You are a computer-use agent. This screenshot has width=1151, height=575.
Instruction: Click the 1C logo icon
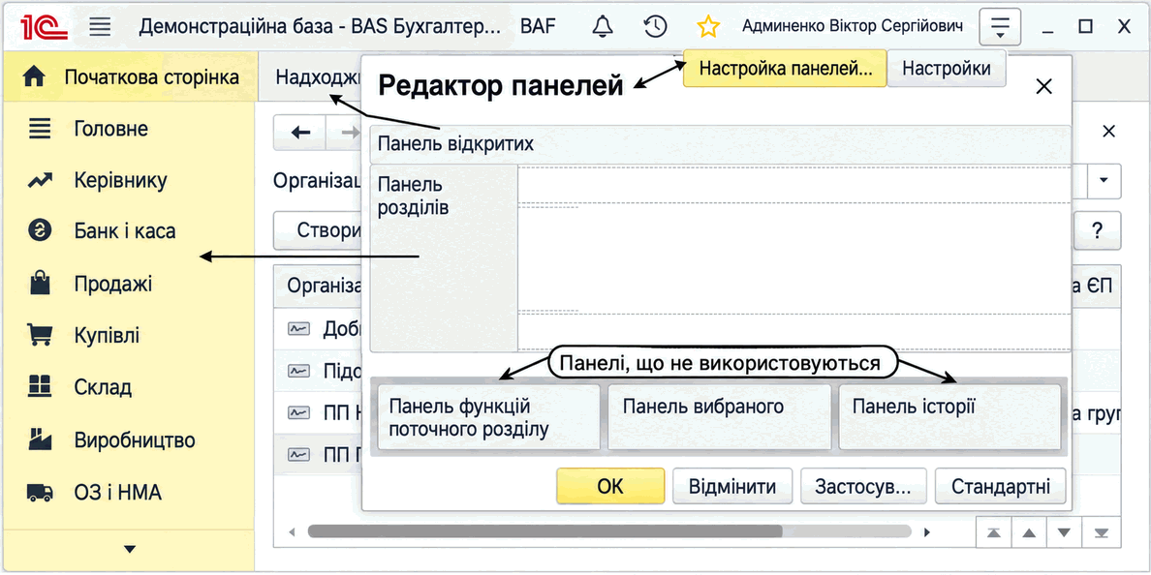45,27
